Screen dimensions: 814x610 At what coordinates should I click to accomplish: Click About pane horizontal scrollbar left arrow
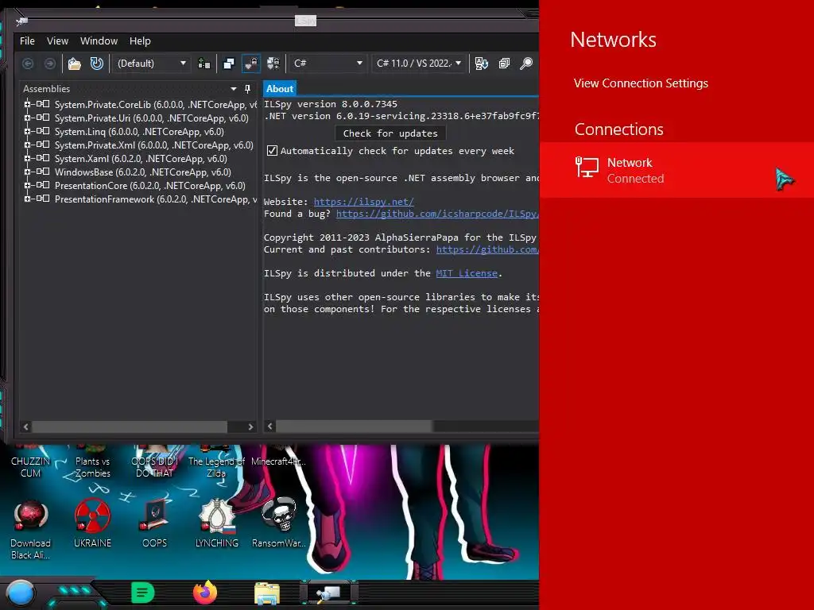pos(270,427)
